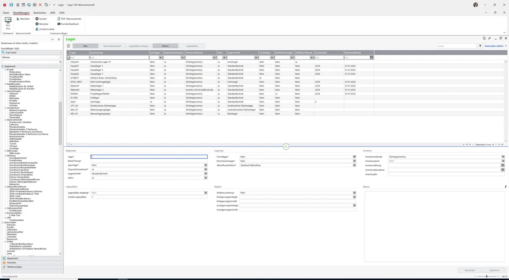This screenshot has width=509, height=280.
Task: Open the Fremdlager dropdown in Lagertyp
Action: 354,157
